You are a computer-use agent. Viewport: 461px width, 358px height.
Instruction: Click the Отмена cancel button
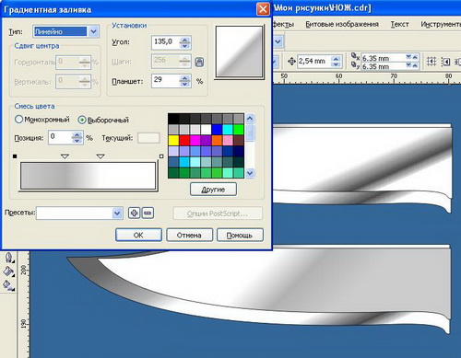189,236
